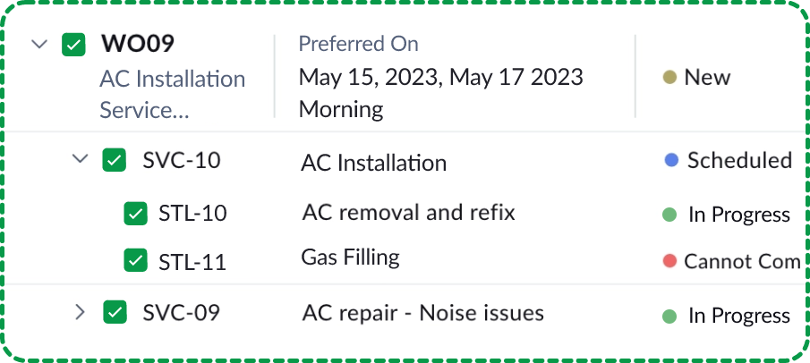Click the SVC-09 In Progress status dot

click(669, 316)
